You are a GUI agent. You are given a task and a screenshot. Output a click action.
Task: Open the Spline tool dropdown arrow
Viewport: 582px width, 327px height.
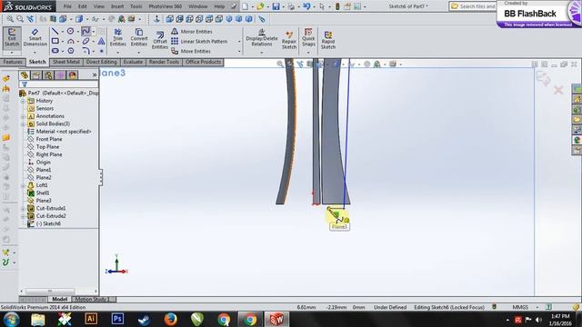click(93, 32)
